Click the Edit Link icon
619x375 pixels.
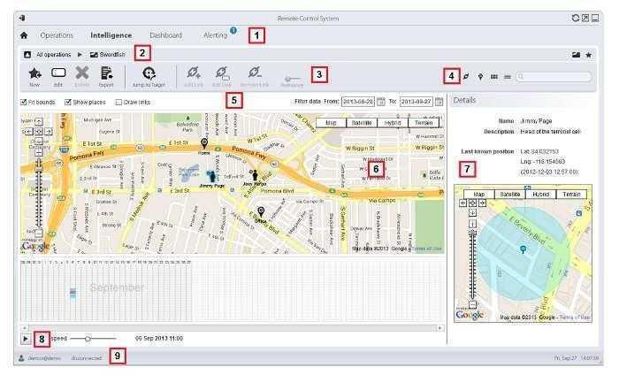(x=222, y=73)
